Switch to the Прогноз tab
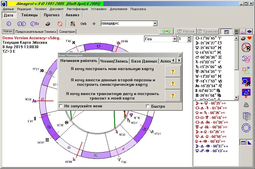This screenshot has height=169, width=255. tap(52, 15)
